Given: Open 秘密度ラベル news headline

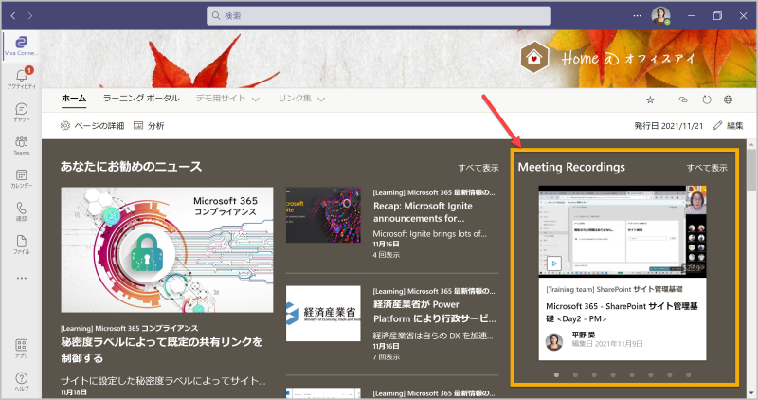Looking at the screenshot, I should click(x=161, y=350).
